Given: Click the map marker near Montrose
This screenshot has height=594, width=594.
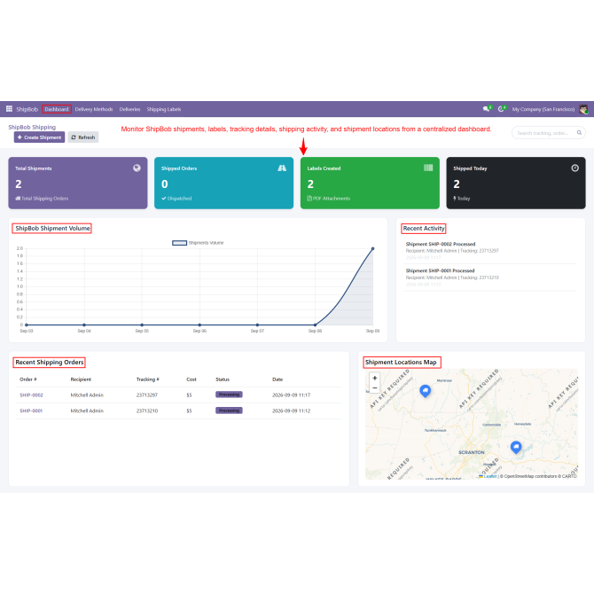Looking at the screenshot, I should pyautogui.click(x=425, y=391).
